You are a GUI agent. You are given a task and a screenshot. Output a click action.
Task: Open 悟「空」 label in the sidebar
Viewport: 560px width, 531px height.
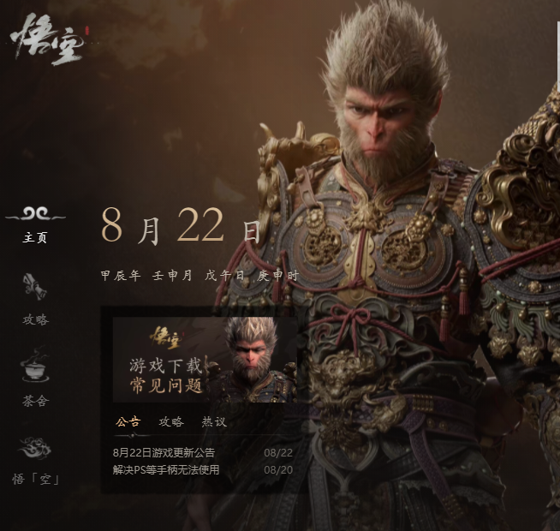coord(35,480)
